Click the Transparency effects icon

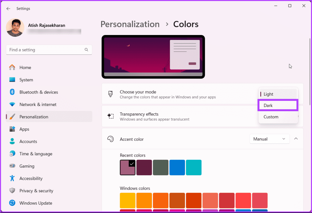(110, 116)
